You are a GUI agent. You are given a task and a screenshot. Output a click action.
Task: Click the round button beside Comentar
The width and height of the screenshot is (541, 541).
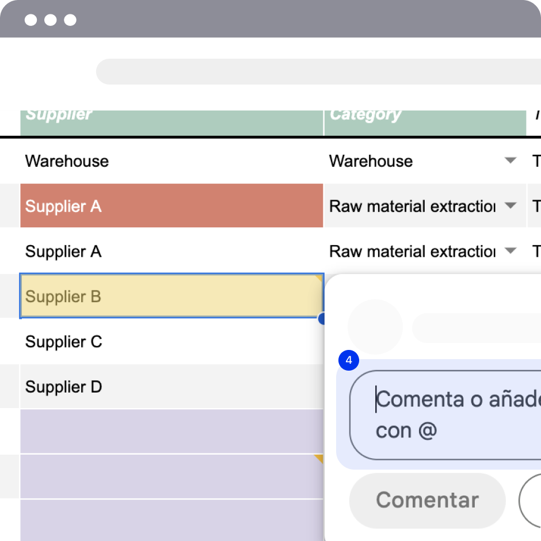click(x=530, y=500)
